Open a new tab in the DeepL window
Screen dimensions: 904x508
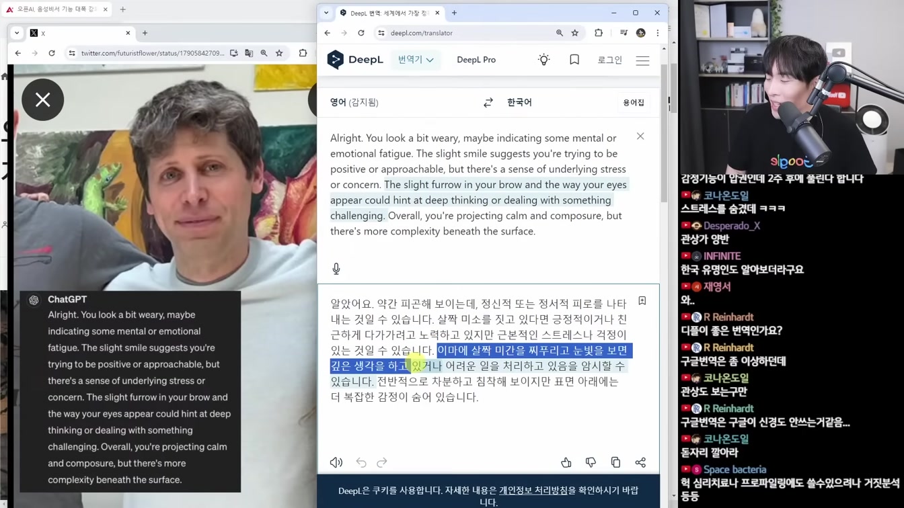click(454, 13)
